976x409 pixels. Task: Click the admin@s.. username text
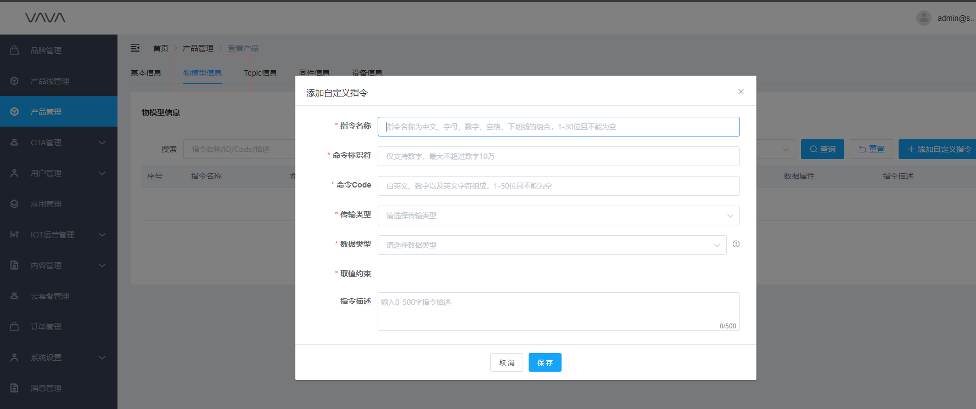tap(956, 18)
